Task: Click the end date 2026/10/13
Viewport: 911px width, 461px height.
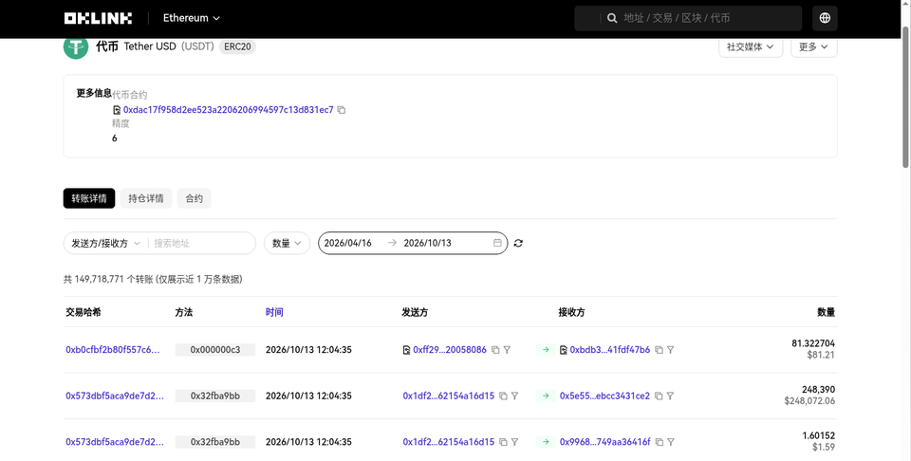Action: click(x=428, y=243)
